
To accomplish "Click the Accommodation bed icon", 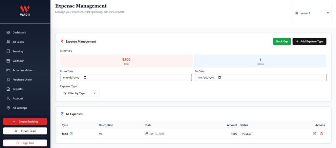I will pyautogui.click(x=8, y=70).
